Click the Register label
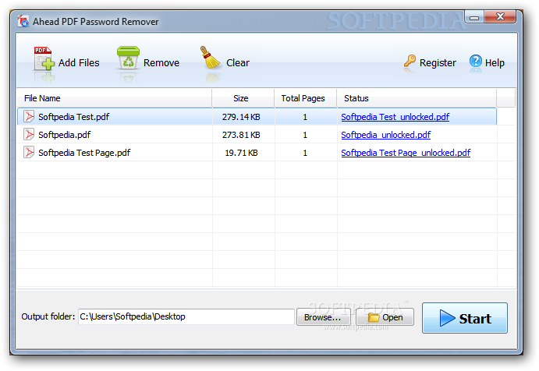The width and height of the screenshot is (539, 371). (x=438, y=63)
